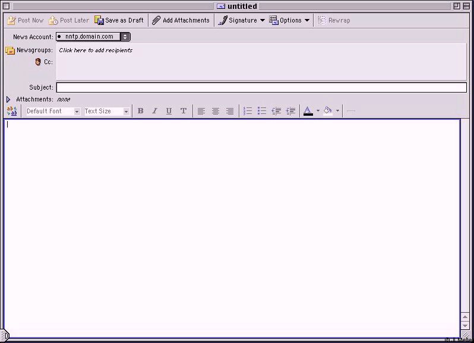Click the spell check icon
Viewport: 474px width, 343px height.
12,111
